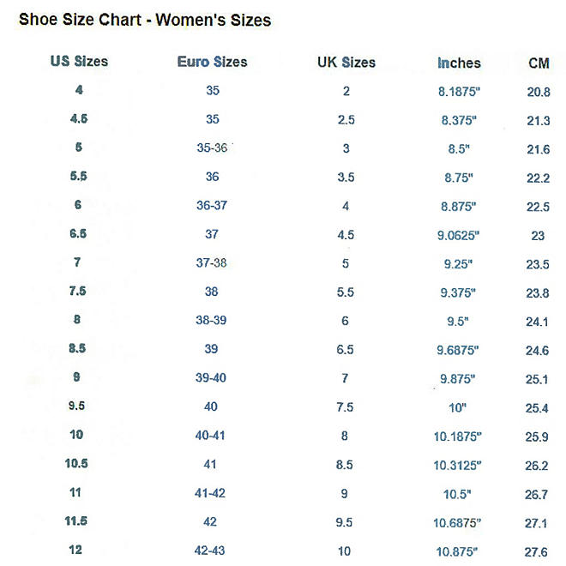Image resolution: width=566 pixels, height=566 pixels.
Task: Select the 24.6 CM value
Action: click(539, 350)
